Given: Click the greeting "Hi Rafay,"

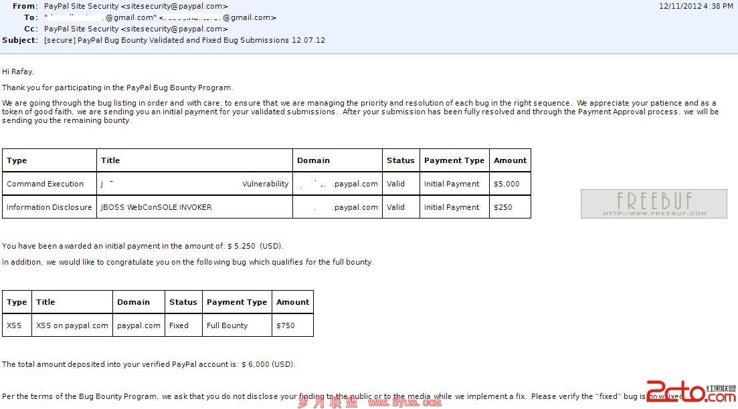Looking at the screenshot, I should [x=18, y=72].
